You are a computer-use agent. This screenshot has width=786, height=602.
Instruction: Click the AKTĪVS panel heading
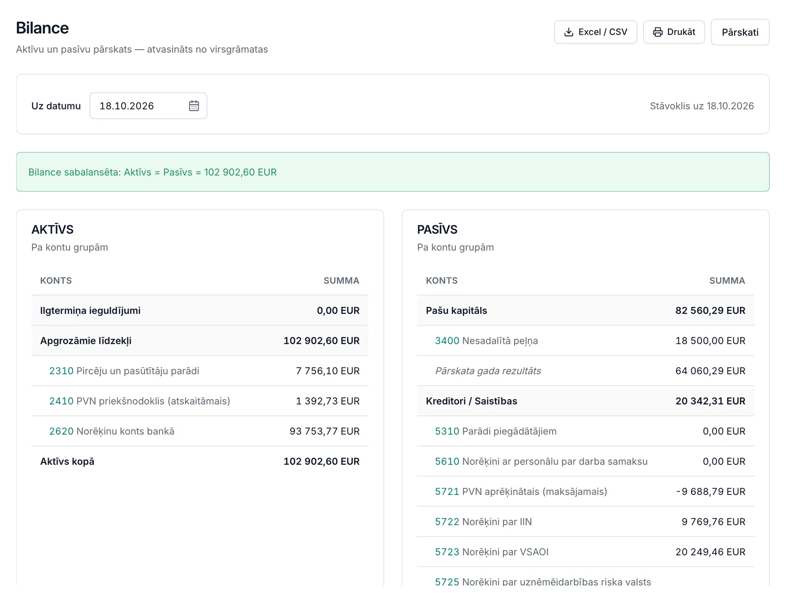53,229
